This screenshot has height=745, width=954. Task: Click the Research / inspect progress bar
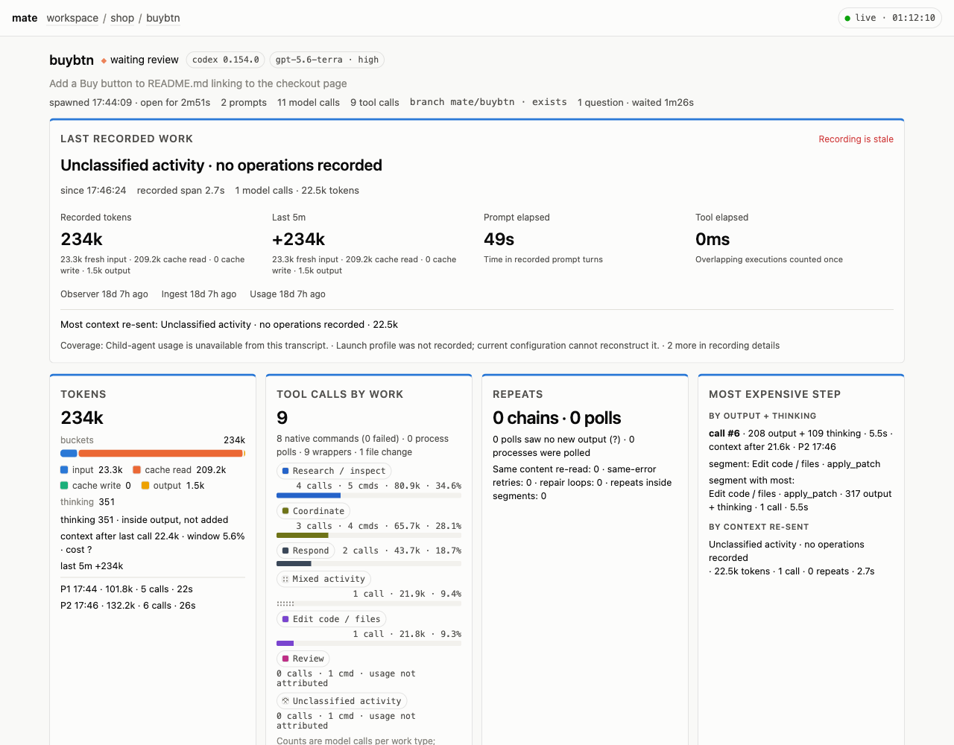[x=369, y=495]
